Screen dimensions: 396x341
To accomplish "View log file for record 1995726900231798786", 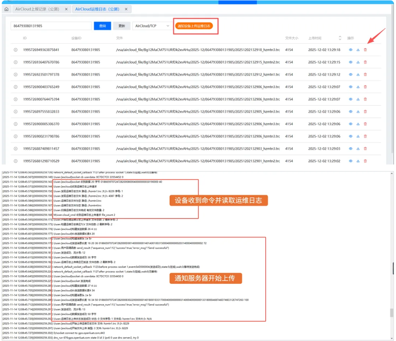I will 351,136.
